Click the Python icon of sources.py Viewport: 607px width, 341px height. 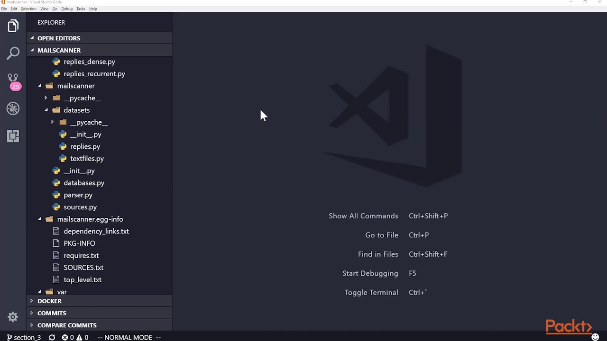[56, 207]
